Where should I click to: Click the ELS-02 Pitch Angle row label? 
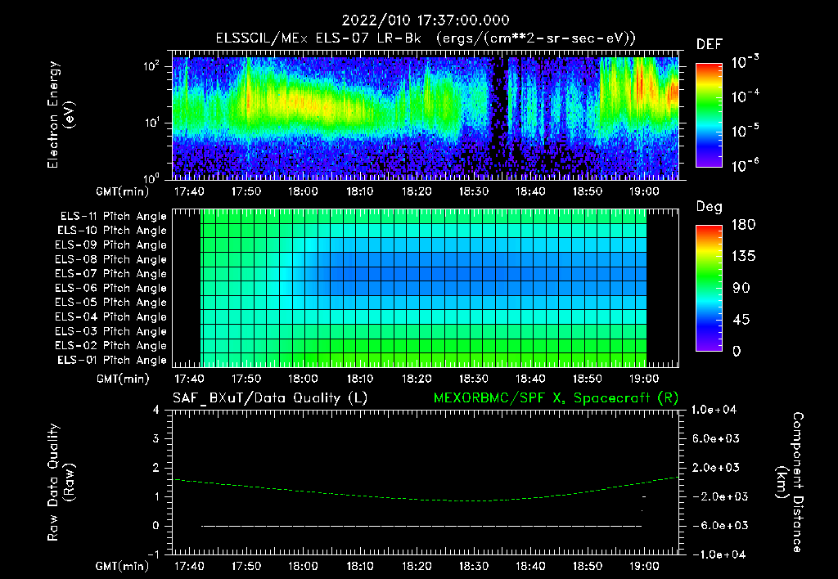(x=111, y=346)
